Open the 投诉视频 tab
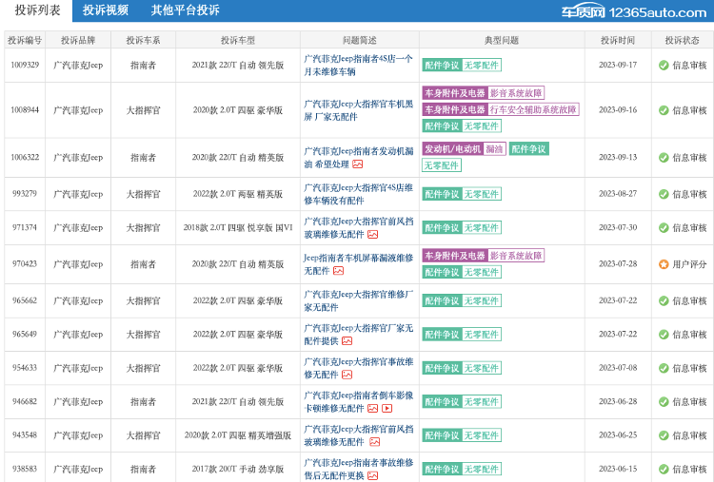Screen dimensions: 714x482 click(x=105, y=10)
